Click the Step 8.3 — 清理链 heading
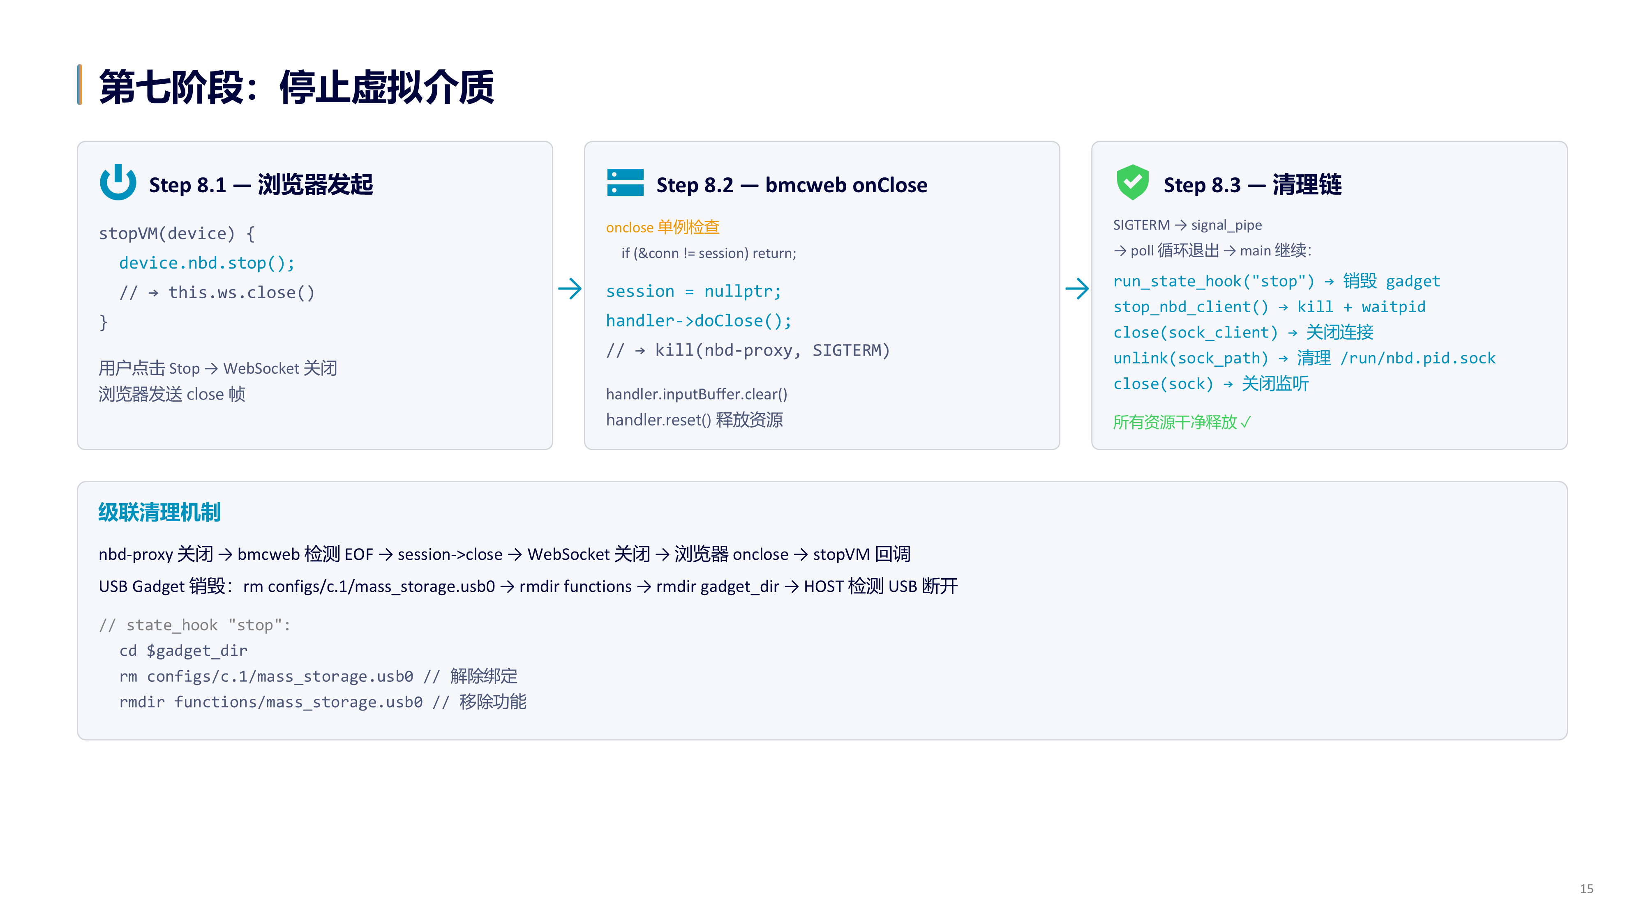This screenshot has width=1644, height=924. click(x=1252, y=184)
